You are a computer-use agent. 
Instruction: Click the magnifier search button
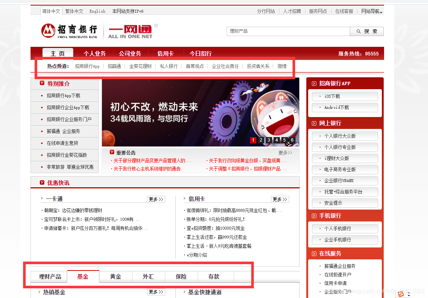[x=367, y=31]
